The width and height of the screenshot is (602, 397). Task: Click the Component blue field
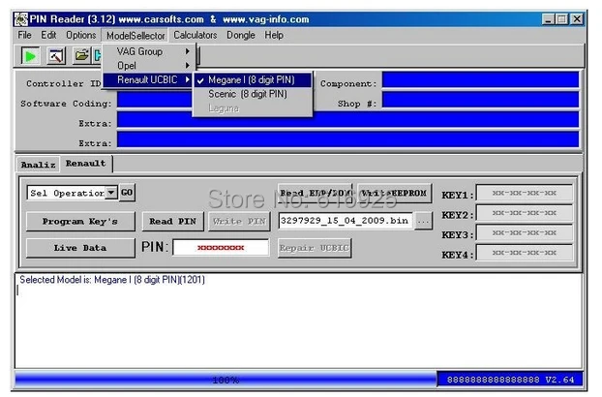click(480, 79)
